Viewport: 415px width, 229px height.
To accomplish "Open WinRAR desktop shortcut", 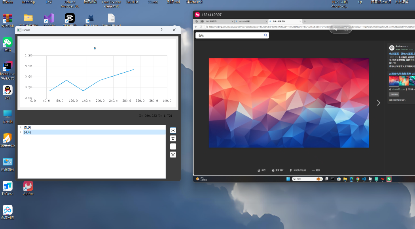I will tap(8, 21).
